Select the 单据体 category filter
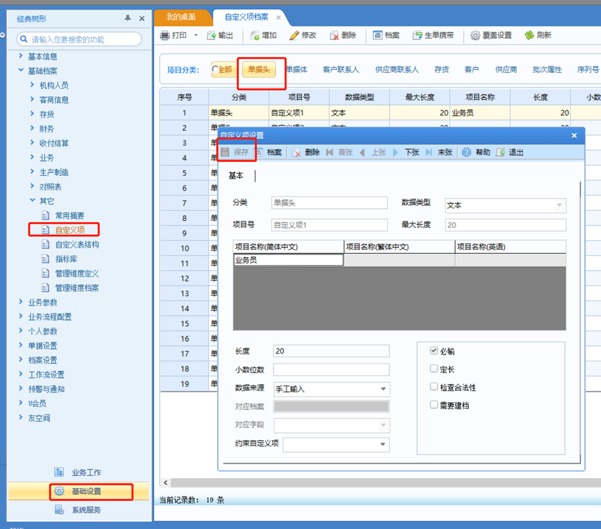Screen dimensions: 601x529 (x=297, y=69)
